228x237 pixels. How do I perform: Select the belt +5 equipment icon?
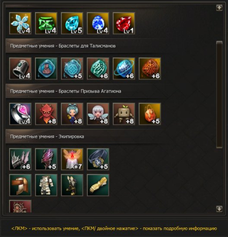click(x=98, y=159)
